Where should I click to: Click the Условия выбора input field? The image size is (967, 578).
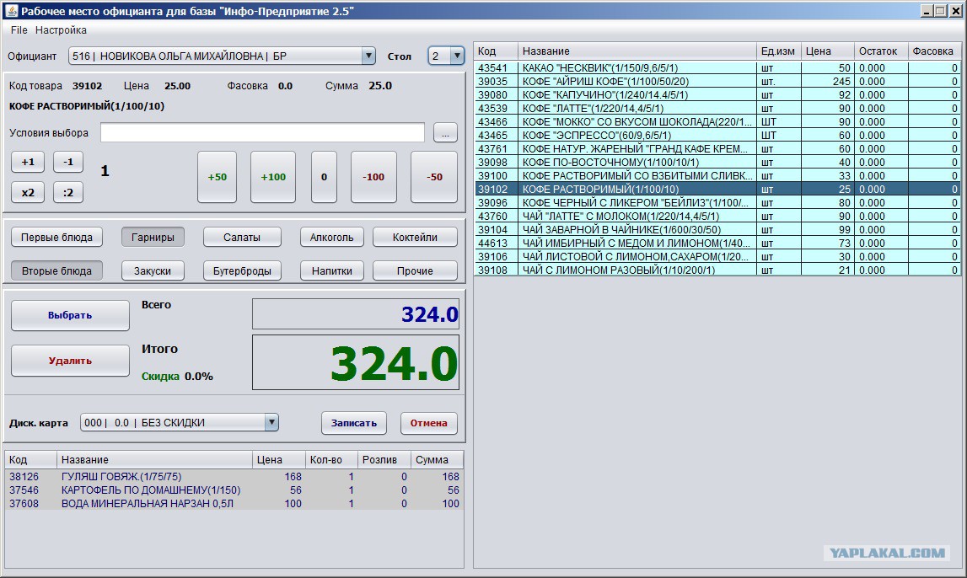262,132
